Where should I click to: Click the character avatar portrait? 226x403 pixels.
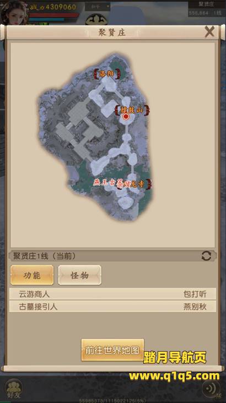[14, 12]
